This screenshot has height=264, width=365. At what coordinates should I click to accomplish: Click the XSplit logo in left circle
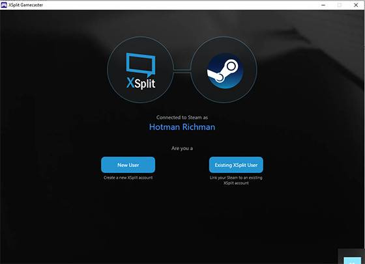(141, 71)
